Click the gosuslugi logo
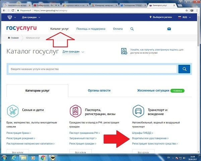The height and width of the screenshot is (161, 201). pyautogui.click(x=21, y=28)
